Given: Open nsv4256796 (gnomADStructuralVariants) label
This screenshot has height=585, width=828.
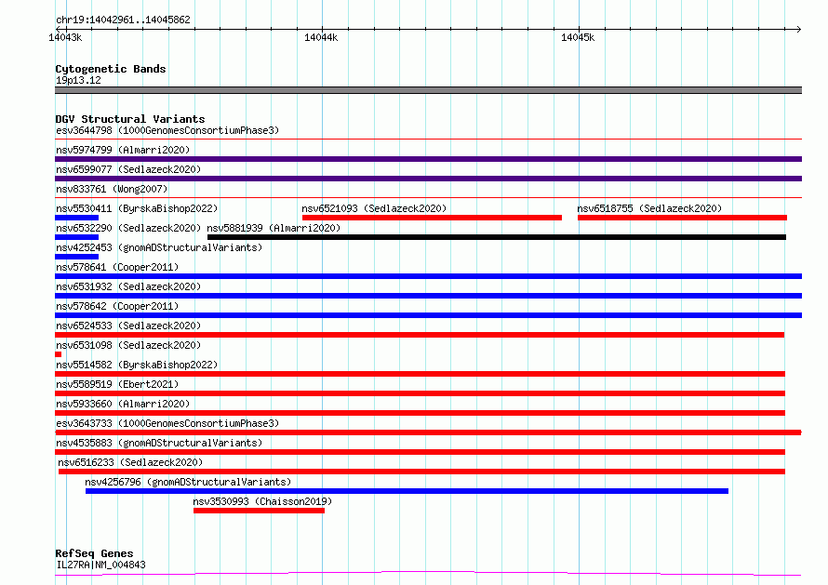Looking at the screenshot, I should (x=188, y=482).
